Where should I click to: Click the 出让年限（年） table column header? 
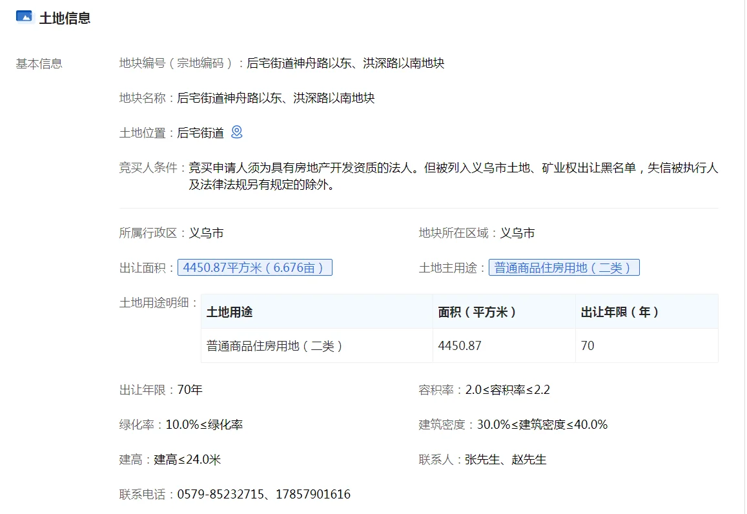click(620, 312)
